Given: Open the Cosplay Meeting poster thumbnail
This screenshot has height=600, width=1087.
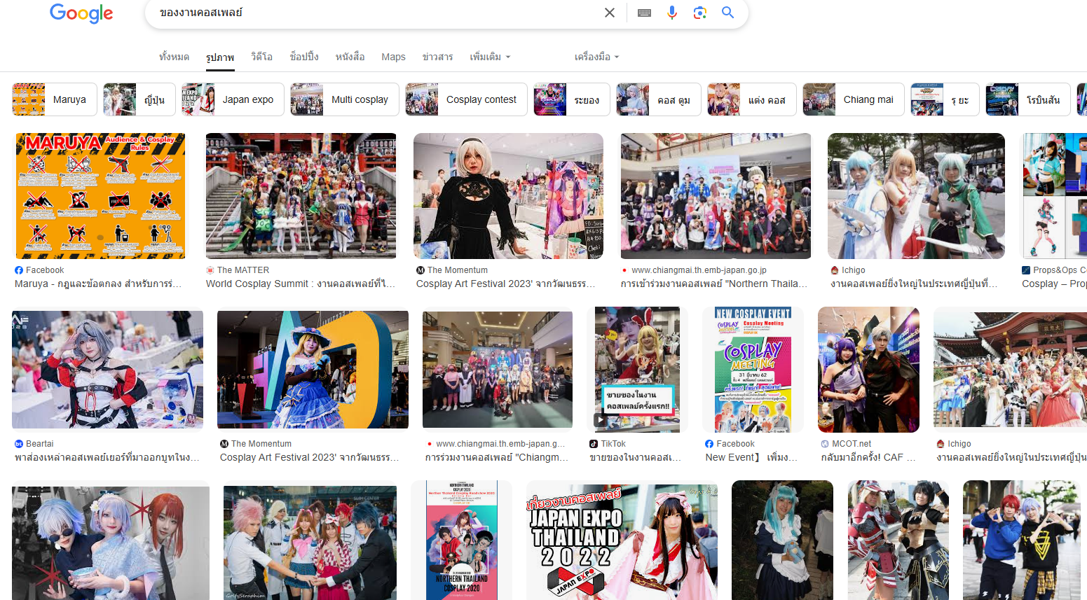Looking at the screenshot, I should tap(753, 370).
